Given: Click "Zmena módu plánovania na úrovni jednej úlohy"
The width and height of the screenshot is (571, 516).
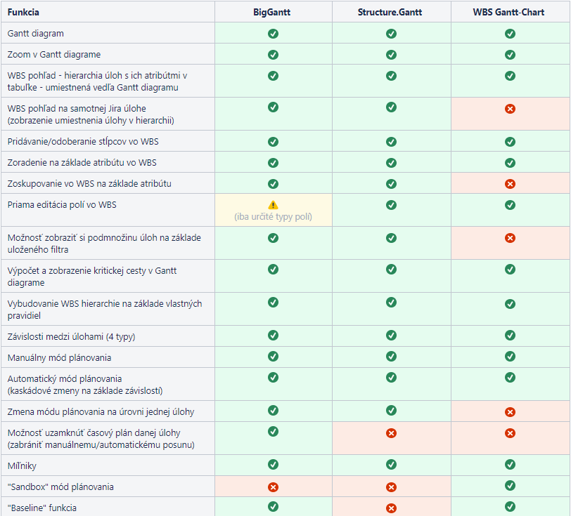Looking at the screenshot, I should [101, 412].
